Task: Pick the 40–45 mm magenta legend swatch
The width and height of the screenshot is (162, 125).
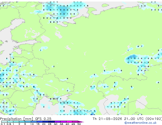Action: [69, 122]
